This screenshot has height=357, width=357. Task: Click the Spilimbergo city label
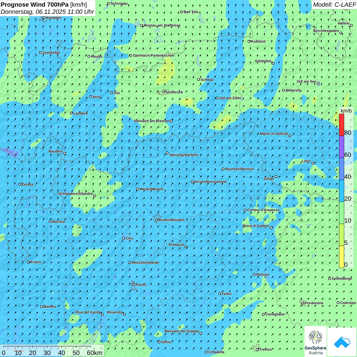click(x=342, y=278)
